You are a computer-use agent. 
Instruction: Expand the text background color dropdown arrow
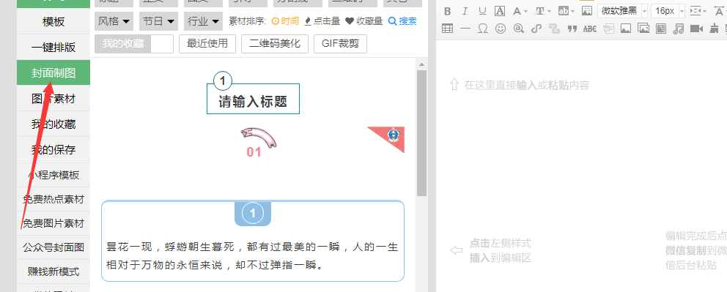point(573,11)
